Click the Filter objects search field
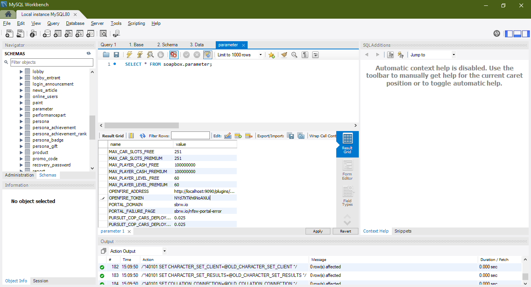The image size is (531, 287). tap(51, 62)
